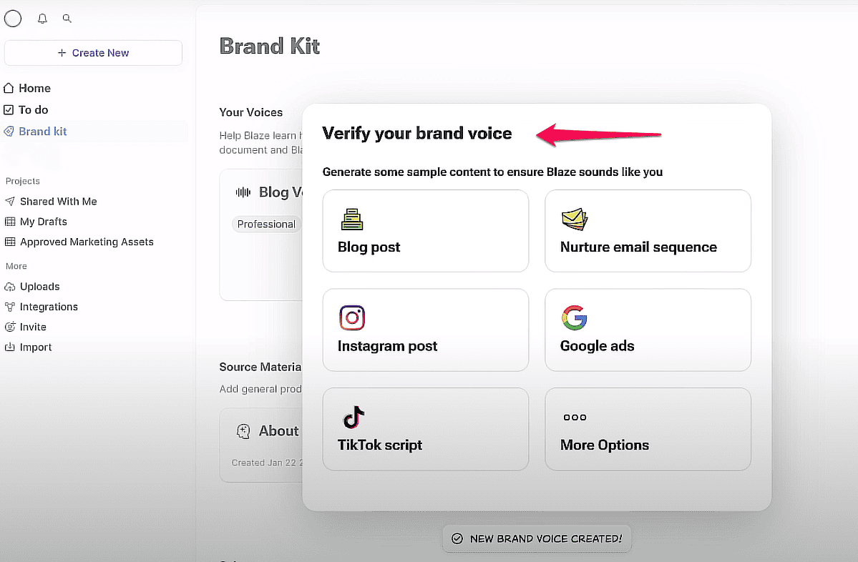The height and width of the screenshot is (562, 858).
Task: Choose the Blog post sample option
Action: [x=425, y=231]
